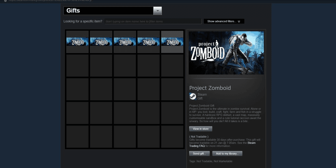The width and height of the screenshot is (336, 168).
Task: Click Add to my library button
Action: click(227, 153)
